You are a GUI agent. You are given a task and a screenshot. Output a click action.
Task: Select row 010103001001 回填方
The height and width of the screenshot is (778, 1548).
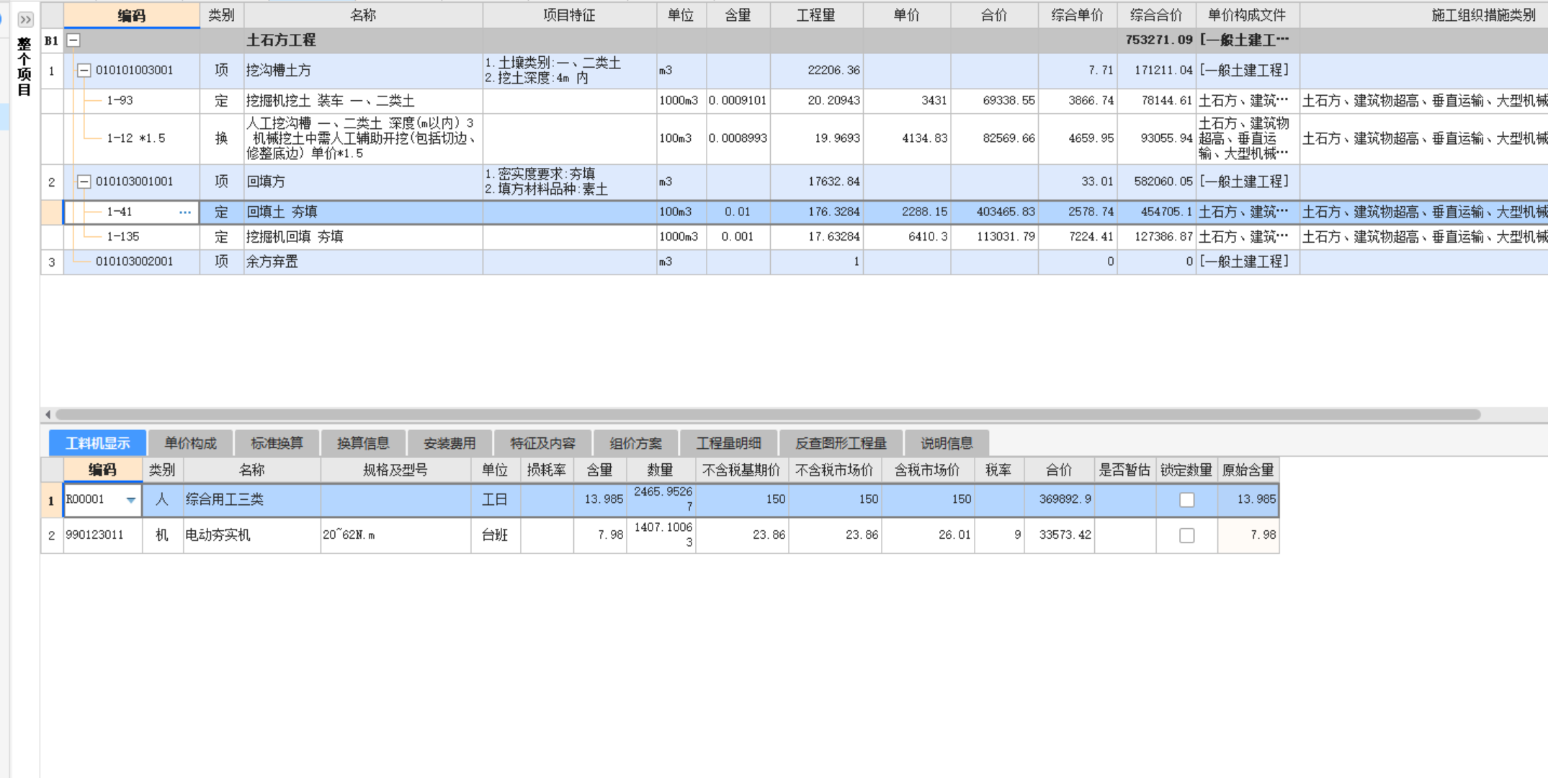click(x=794, y=182)
